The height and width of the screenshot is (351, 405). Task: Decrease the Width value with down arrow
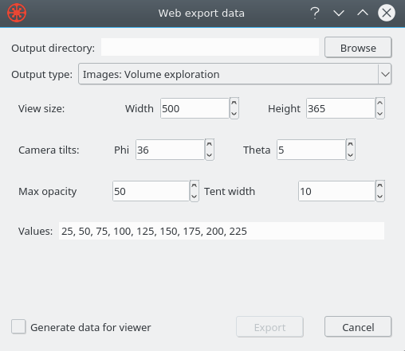point(234,114)
